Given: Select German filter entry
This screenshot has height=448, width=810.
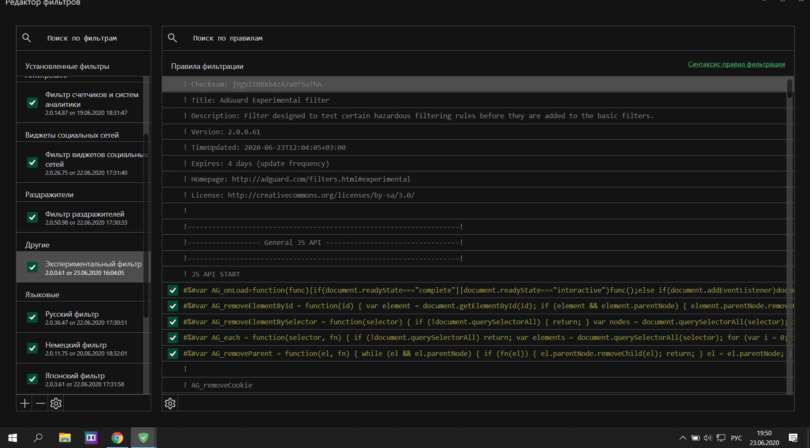Looking at the screenshot, I should [x=80, y=348].
